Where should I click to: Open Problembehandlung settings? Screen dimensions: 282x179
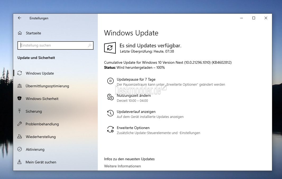tap(42, 124)
